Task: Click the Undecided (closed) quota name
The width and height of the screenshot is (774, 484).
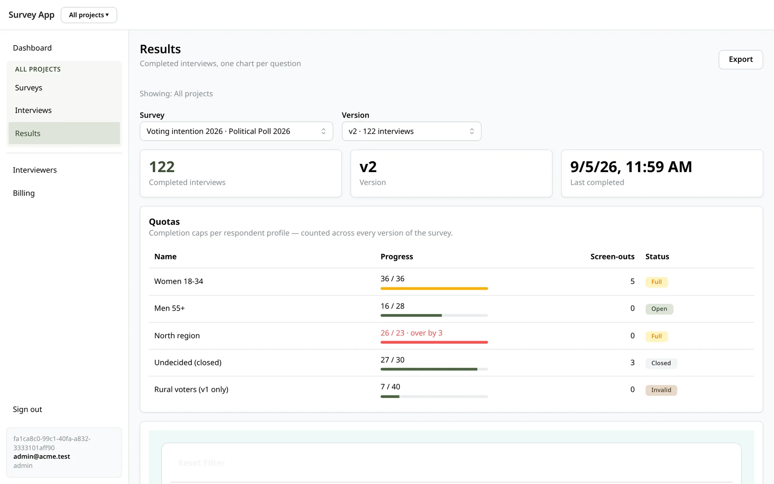Action: point(188,363)
